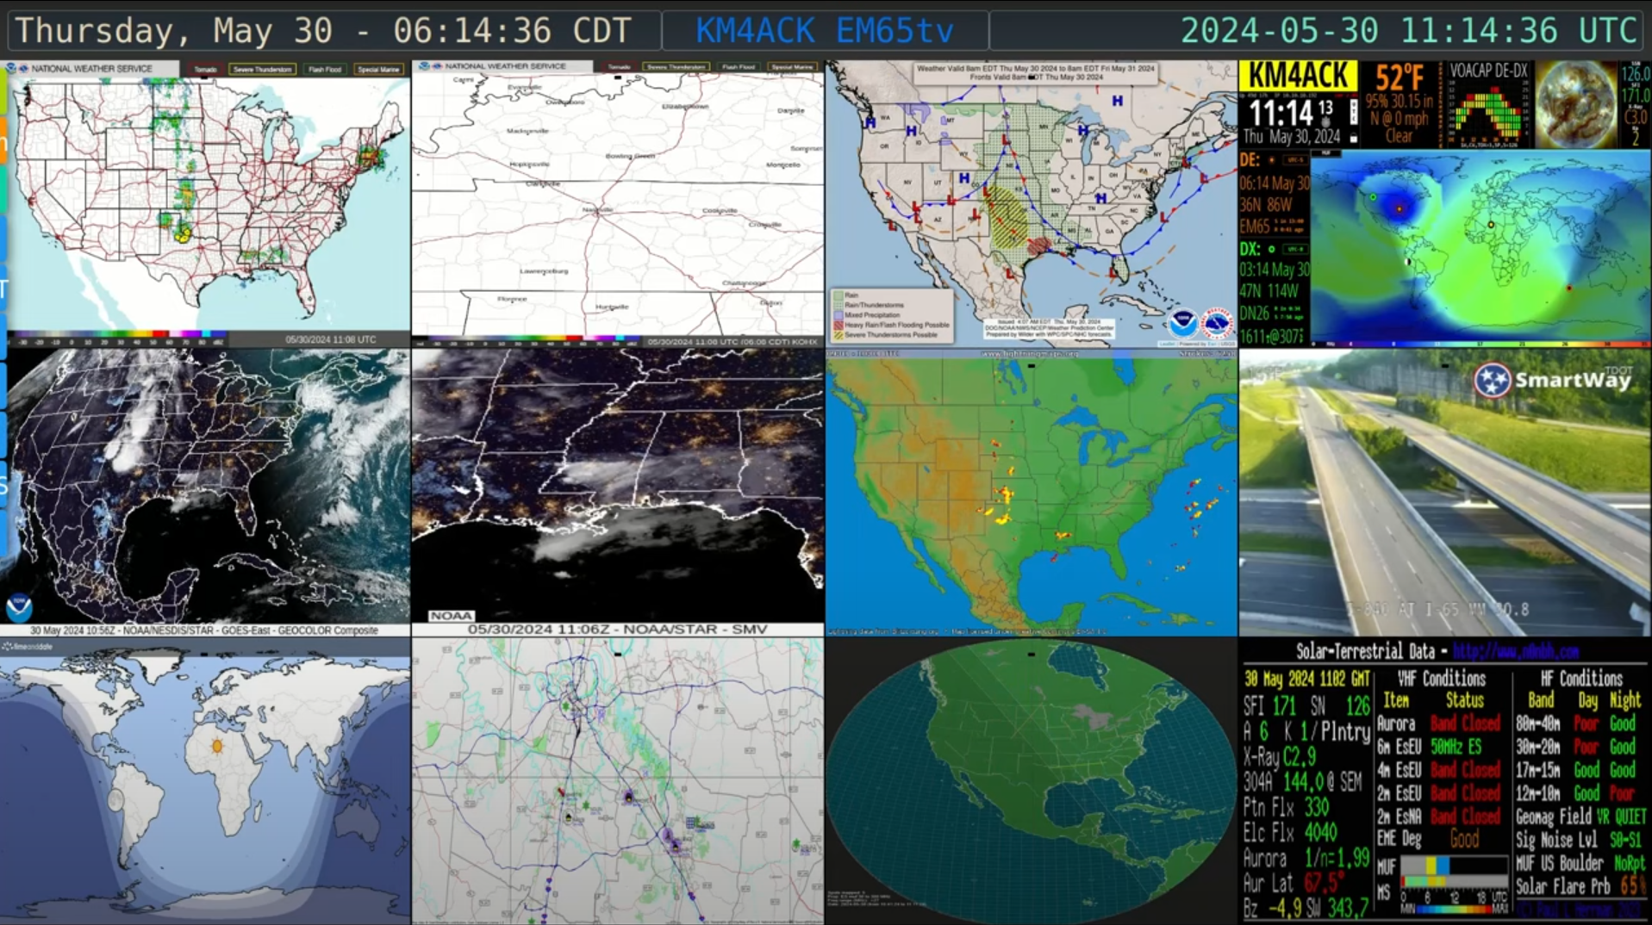Click the KM4ACK callsign button in HamClock
1652x925 pixels.
(1298, 77)
